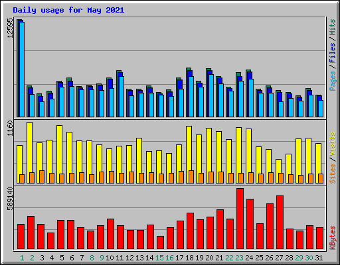Click day 3 on the x-axis
Screen dimensions: 340x265
42,258
